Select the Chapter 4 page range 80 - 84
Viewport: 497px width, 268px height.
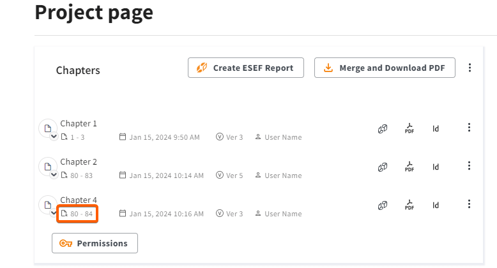[77, 214]
